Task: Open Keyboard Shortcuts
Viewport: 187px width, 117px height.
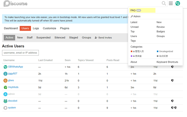Action: point(167,62)
